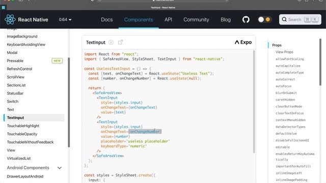Screen dimensions: 326x183
Task: Open View component in sidebar
Action: pyautogui.click(x=11, y=150)
